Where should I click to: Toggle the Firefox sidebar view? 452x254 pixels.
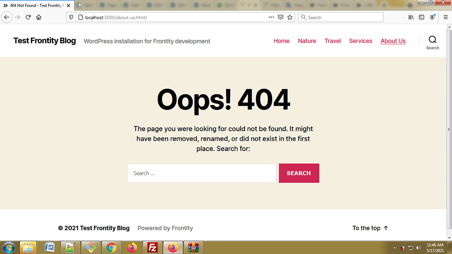point(422,17)
